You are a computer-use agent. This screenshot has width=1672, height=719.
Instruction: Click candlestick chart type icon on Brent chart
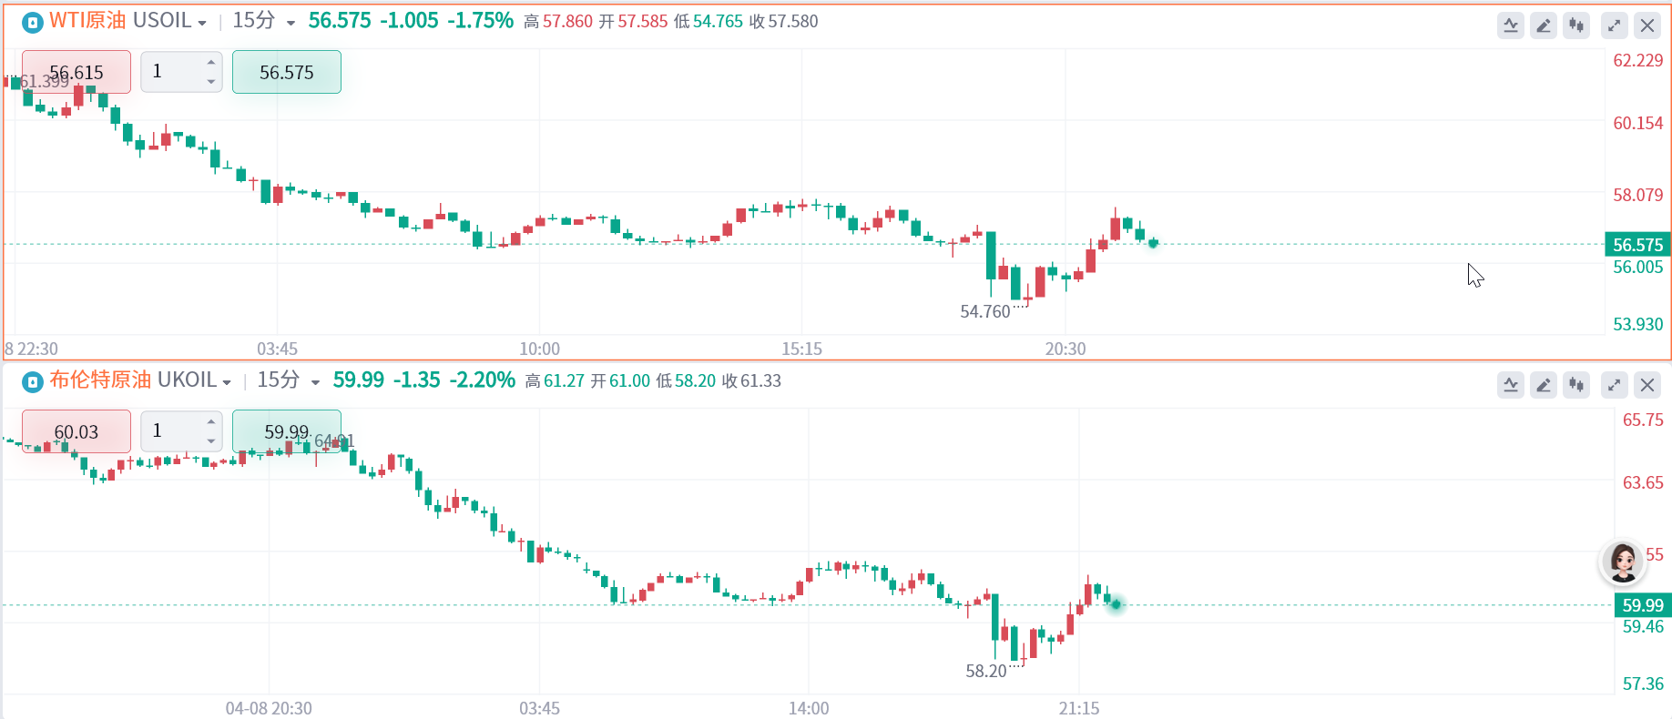click(1576, 385)
